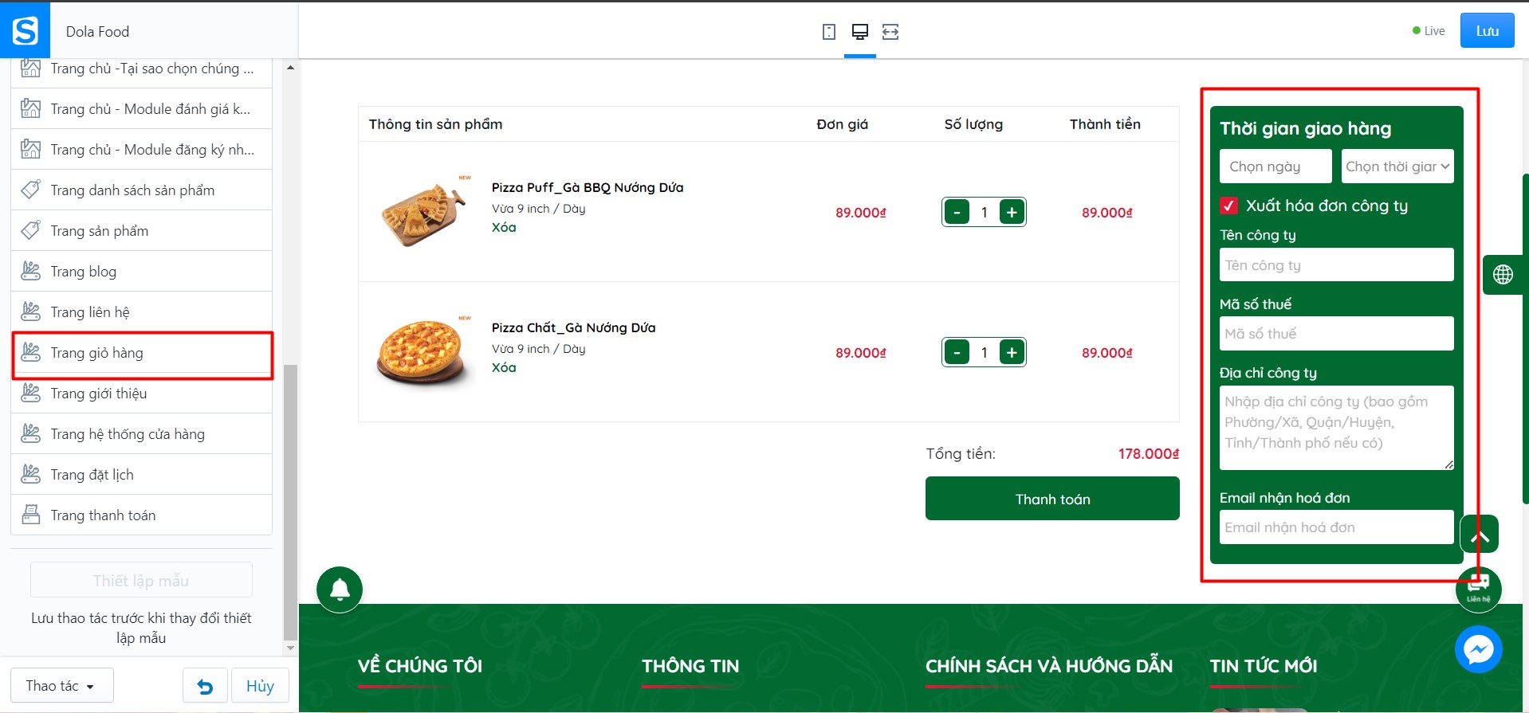Open the notification bell icon
Screen dimensions: 1529x713
(x=340, y=590)
